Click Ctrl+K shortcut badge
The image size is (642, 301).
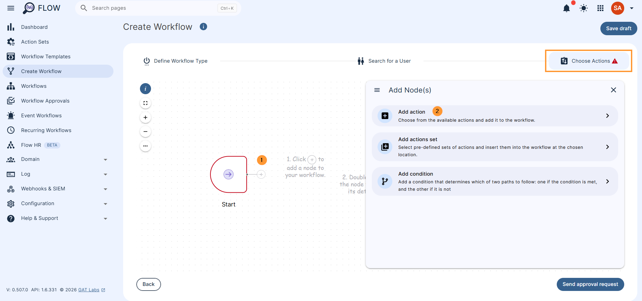click(x=227, y=8)
